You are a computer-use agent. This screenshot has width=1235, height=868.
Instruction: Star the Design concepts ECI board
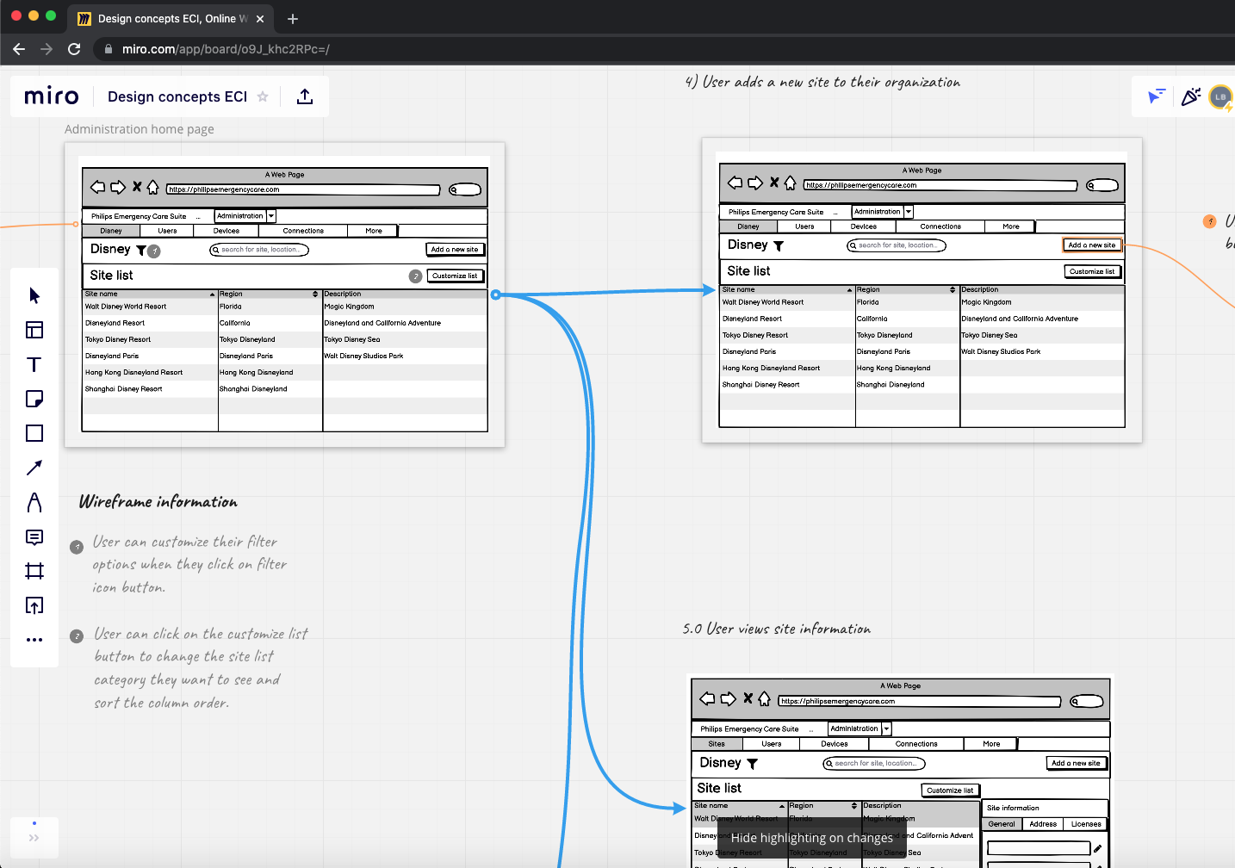coord(263,96)
